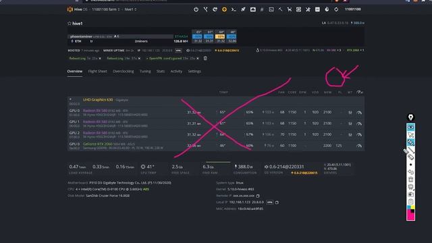The width and height of the screenshot is (432, 243).
Task: Click the power icon in the top toolbar
Action: pyautogui.click(x=196, y=9)
